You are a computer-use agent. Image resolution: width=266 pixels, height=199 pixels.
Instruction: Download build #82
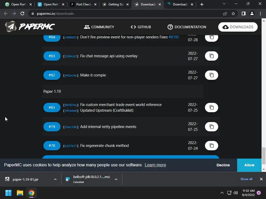point(52,75)
